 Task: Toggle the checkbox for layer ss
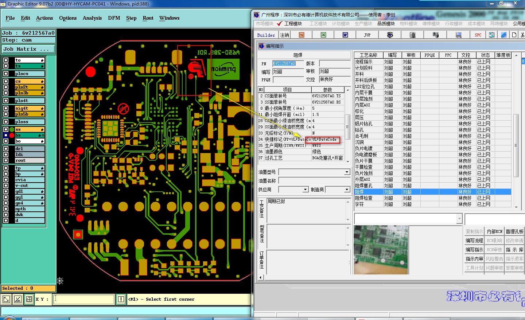(x=6, y=129)
